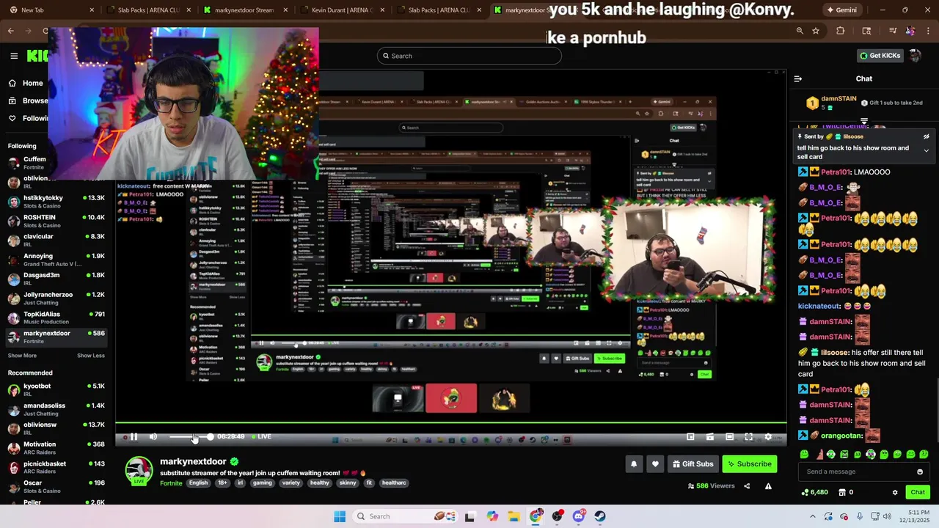The width and height of the screenshot is (939, 528).
Task: Toggle the notification bell for markynextdoor
Action: (634, 464)
